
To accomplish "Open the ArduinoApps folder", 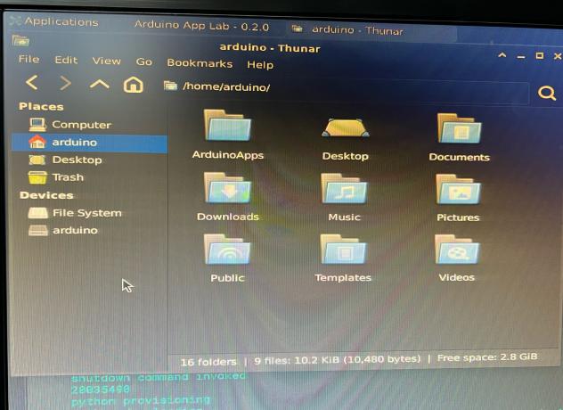I will pyautogui.click(x=228, y=127).
